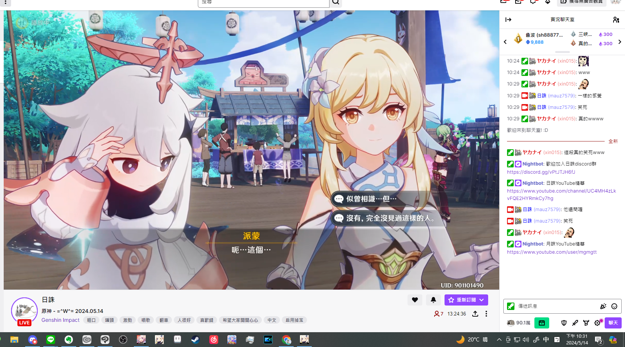This screenshot has height=347, width=625.
Task: Select the 希望大家開開心心 stream tag
Action: pyautogui.click(x=240, y=320)
